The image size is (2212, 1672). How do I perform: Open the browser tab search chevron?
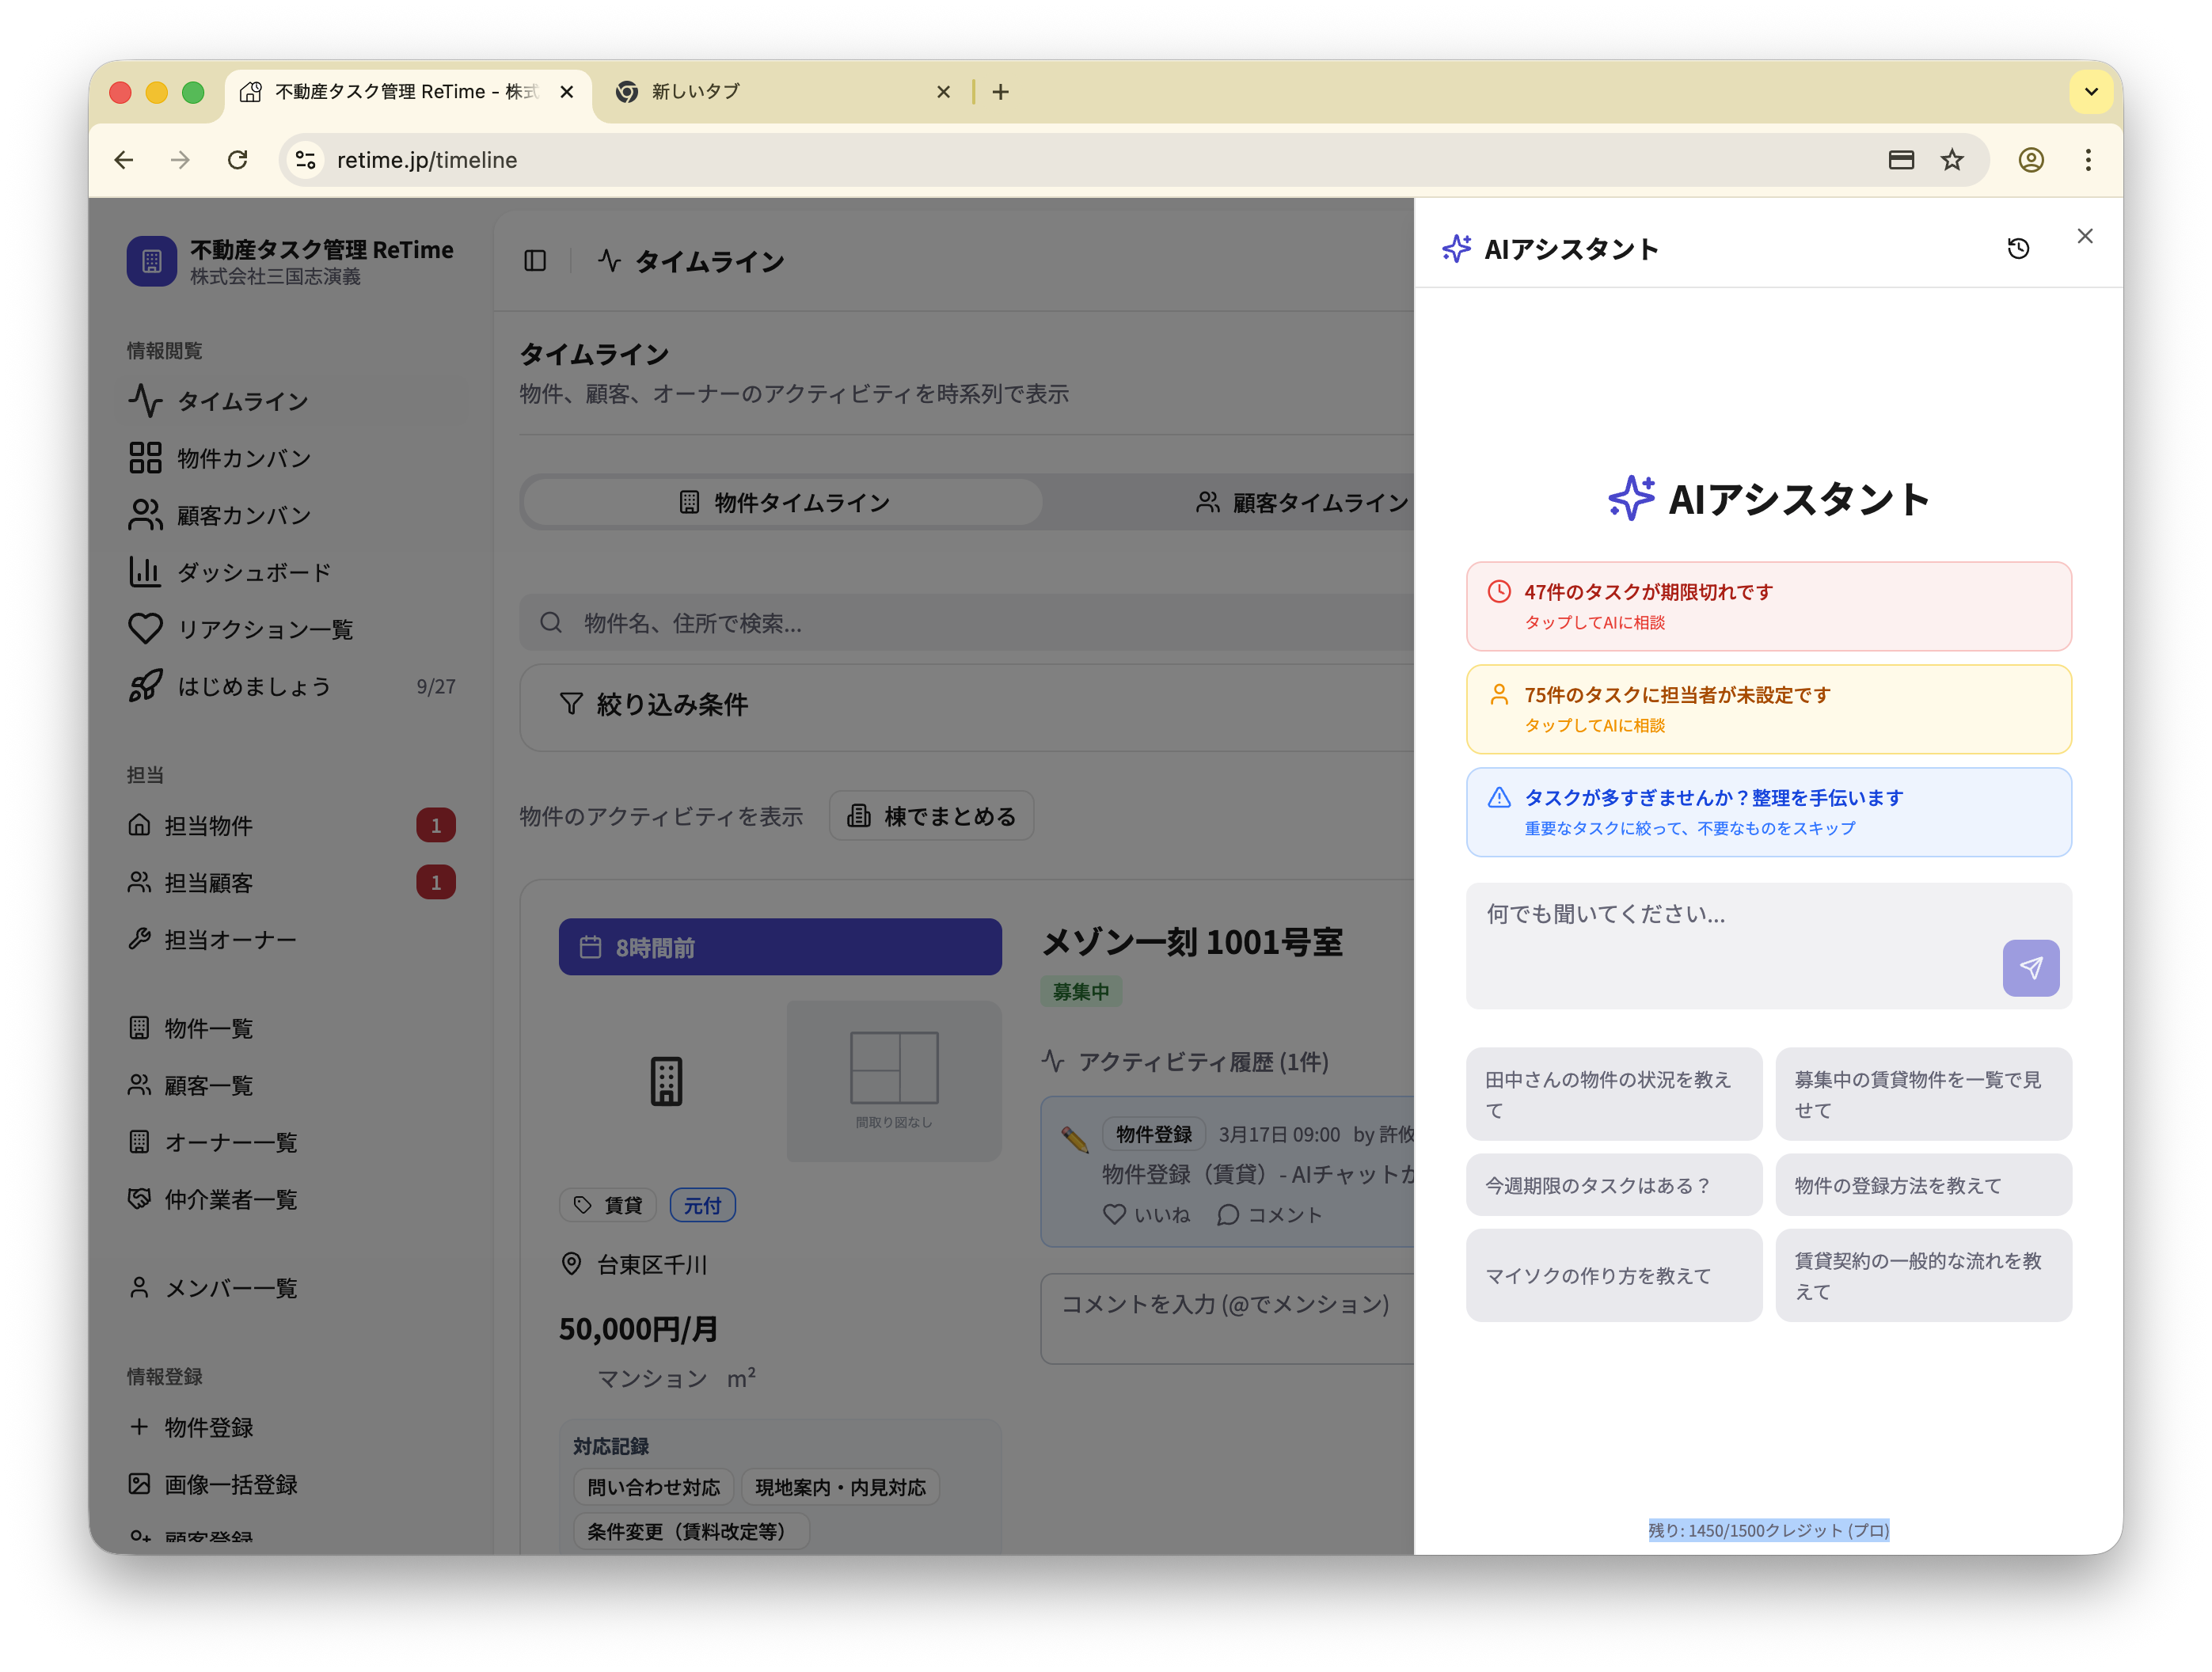2091,91
